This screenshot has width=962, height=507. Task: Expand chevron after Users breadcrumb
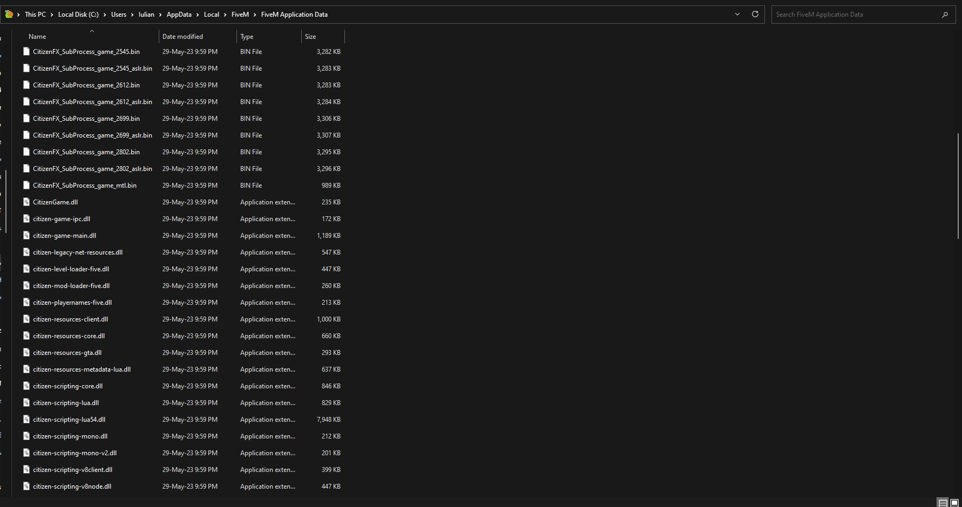coord(132,15)
